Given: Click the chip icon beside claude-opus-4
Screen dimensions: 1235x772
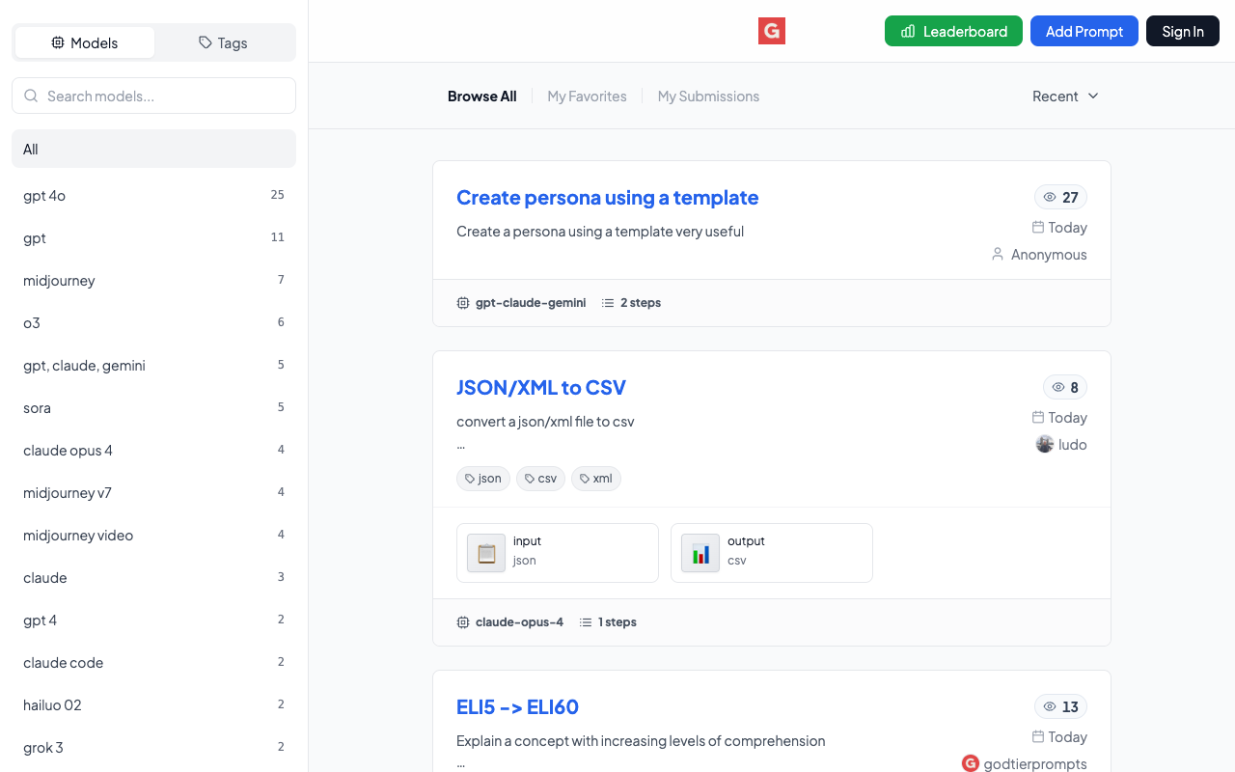Looking at the screenshot, I should (x=463, y=622).
